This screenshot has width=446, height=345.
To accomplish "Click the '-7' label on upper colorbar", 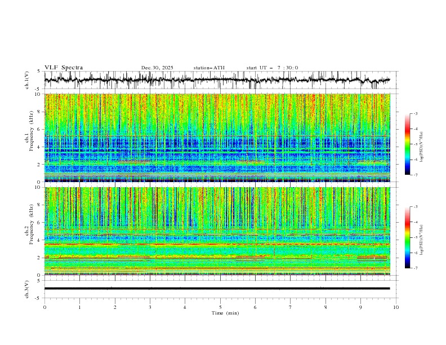I will tap(416, 175).
